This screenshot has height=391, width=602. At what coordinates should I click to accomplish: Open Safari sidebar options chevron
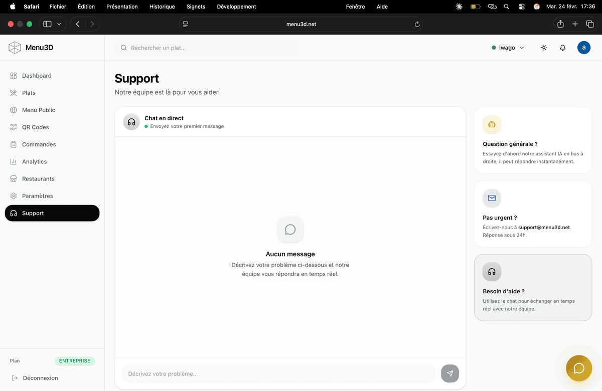(x=59, y=24)
